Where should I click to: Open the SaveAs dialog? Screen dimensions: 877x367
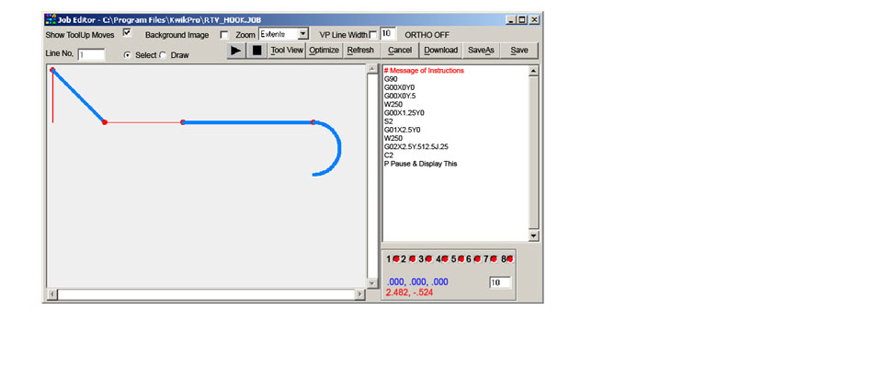point(481,51)
